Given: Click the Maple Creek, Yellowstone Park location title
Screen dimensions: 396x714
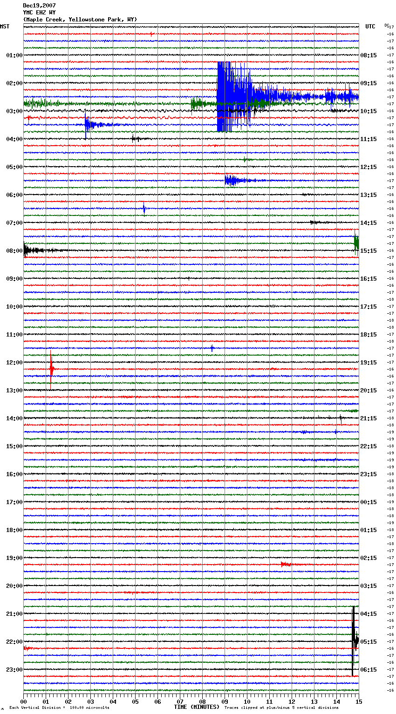Looking at the screenshot, I should click(x=80, y=20).
